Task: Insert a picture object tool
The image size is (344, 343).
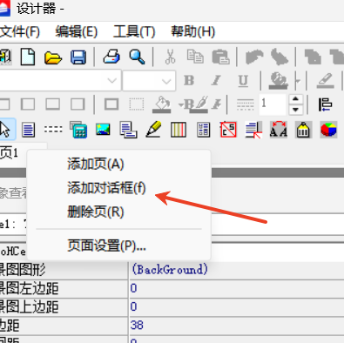Action: pos(103,130)
